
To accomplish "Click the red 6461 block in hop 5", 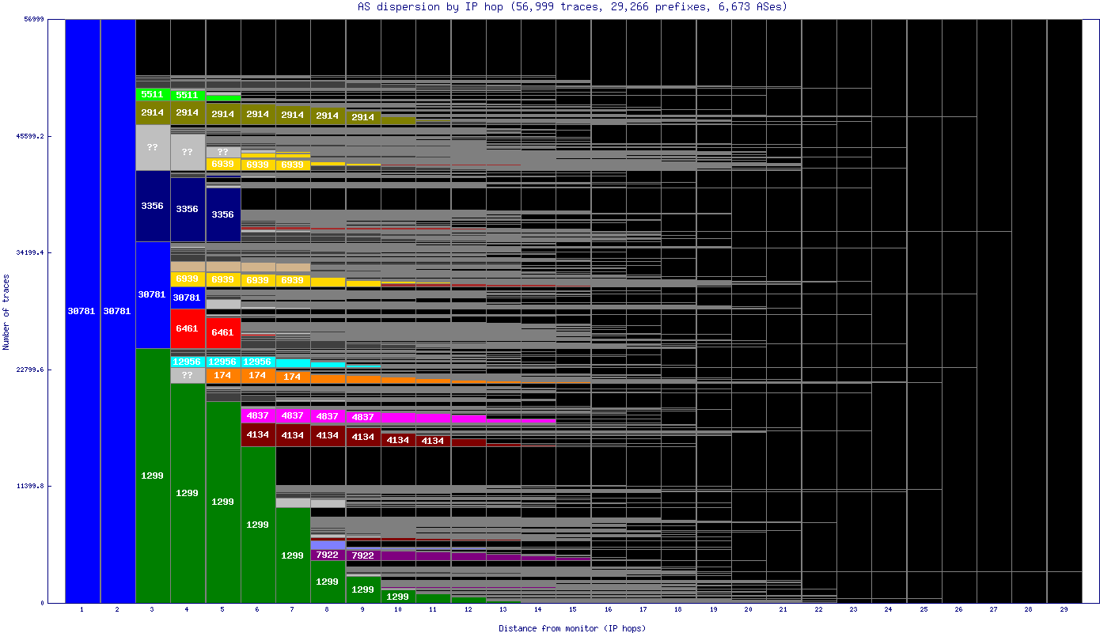I will (223, 332).
